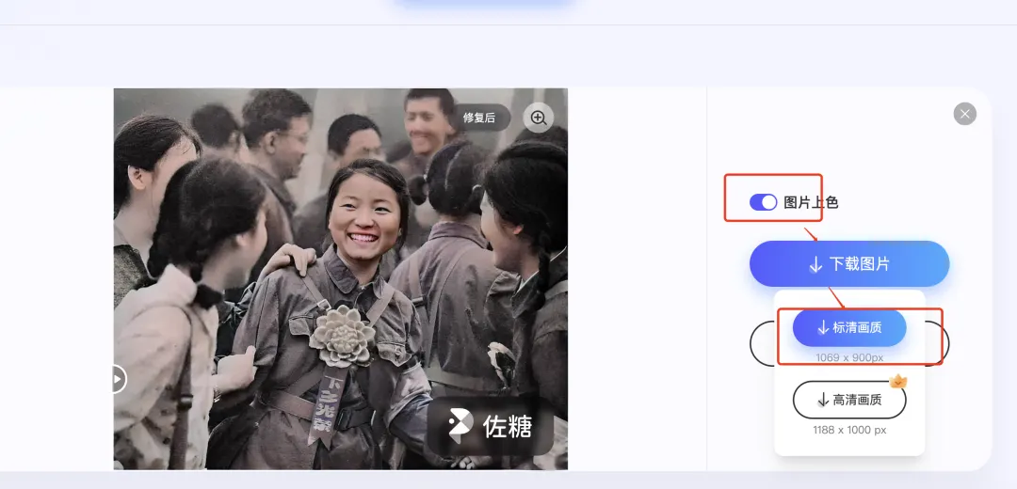Click the down-arrow icon inside 标清画质

pos(822,328)
